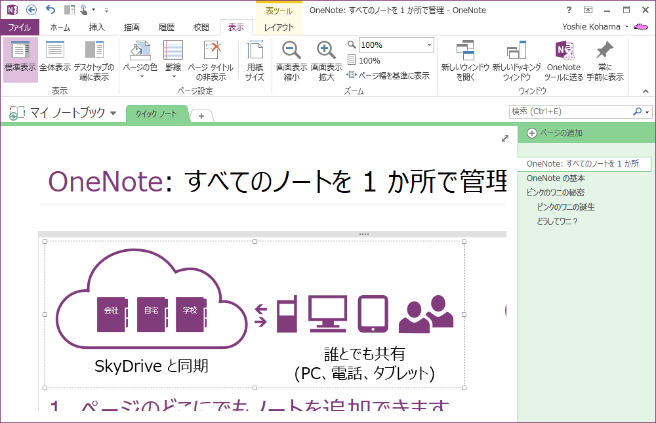Select the 表示 ribbon tab
The image size is (656, 423).
point(236,27)
